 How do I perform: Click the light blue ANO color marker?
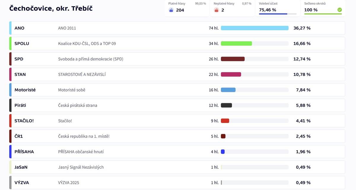[10, 28]
